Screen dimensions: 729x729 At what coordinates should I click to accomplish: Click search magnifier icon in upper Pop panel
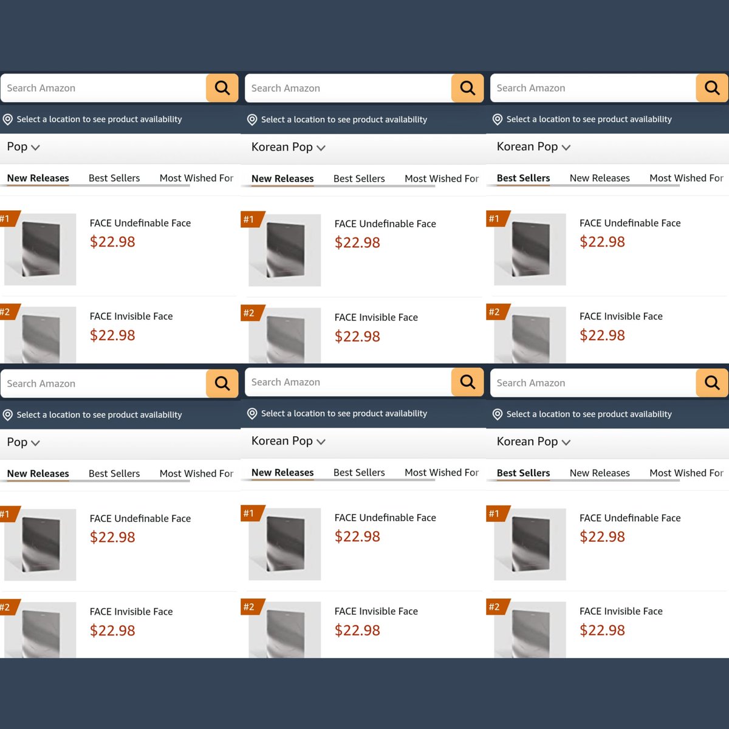222,88
